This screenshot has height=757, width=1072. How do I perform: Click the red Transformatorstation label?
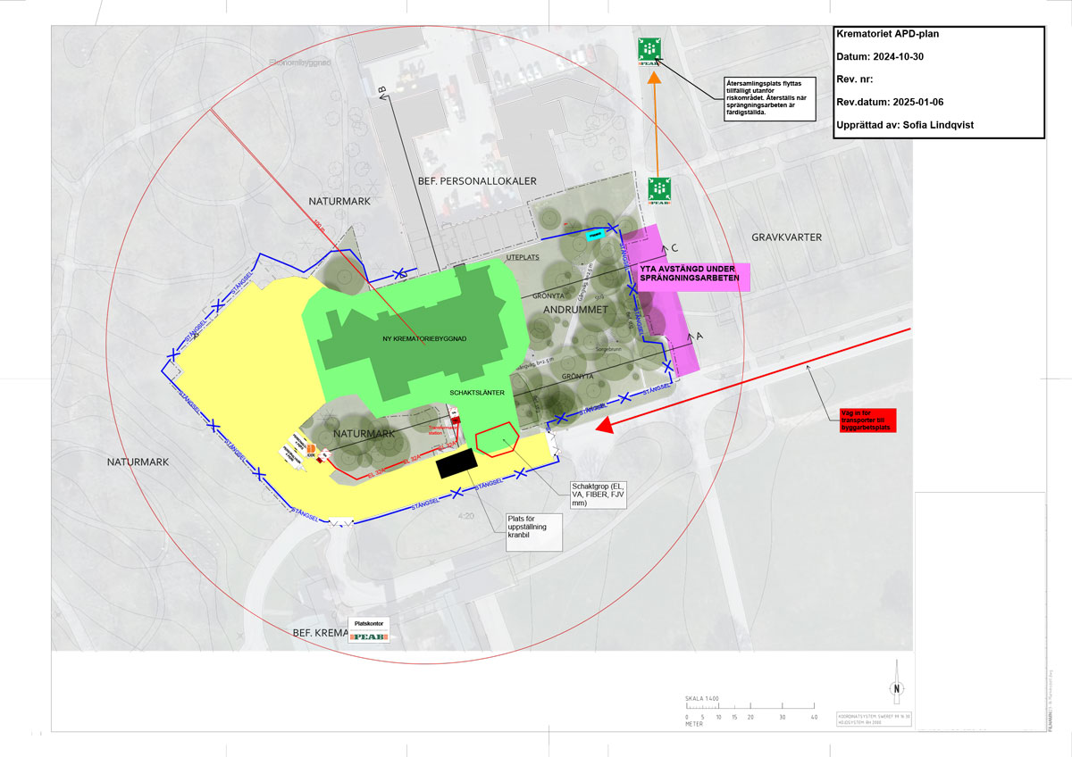click(x=443, y=429)
